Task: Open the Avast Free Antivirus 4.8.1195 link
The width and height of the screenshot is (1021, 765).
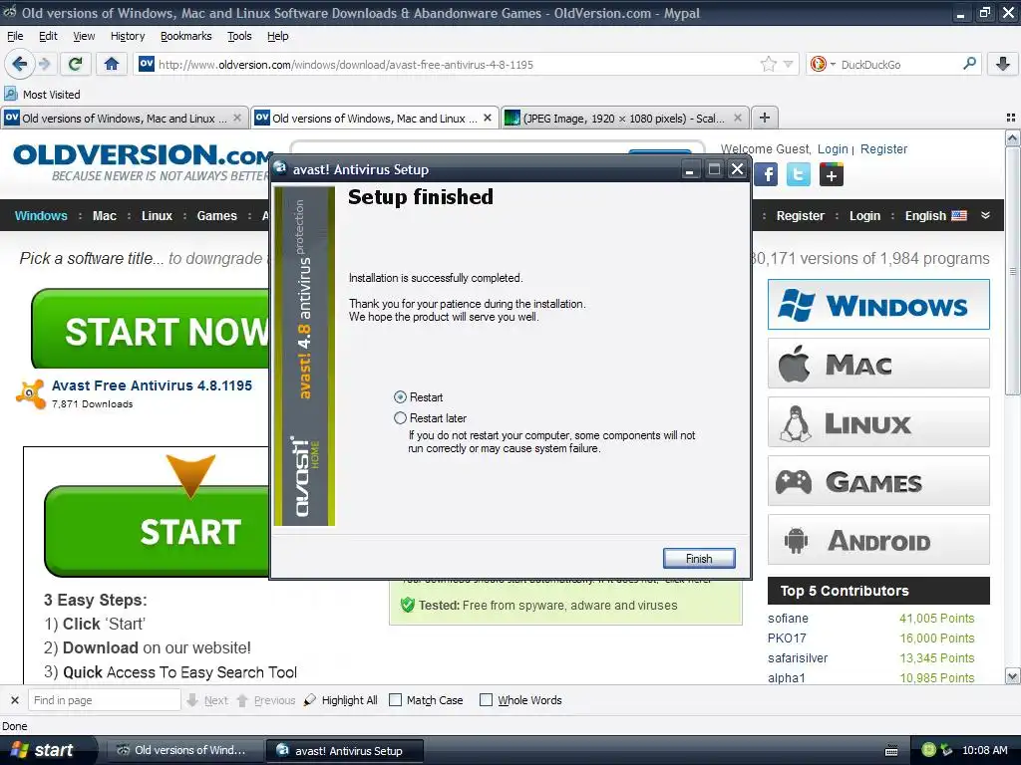Action: (152, 385)
